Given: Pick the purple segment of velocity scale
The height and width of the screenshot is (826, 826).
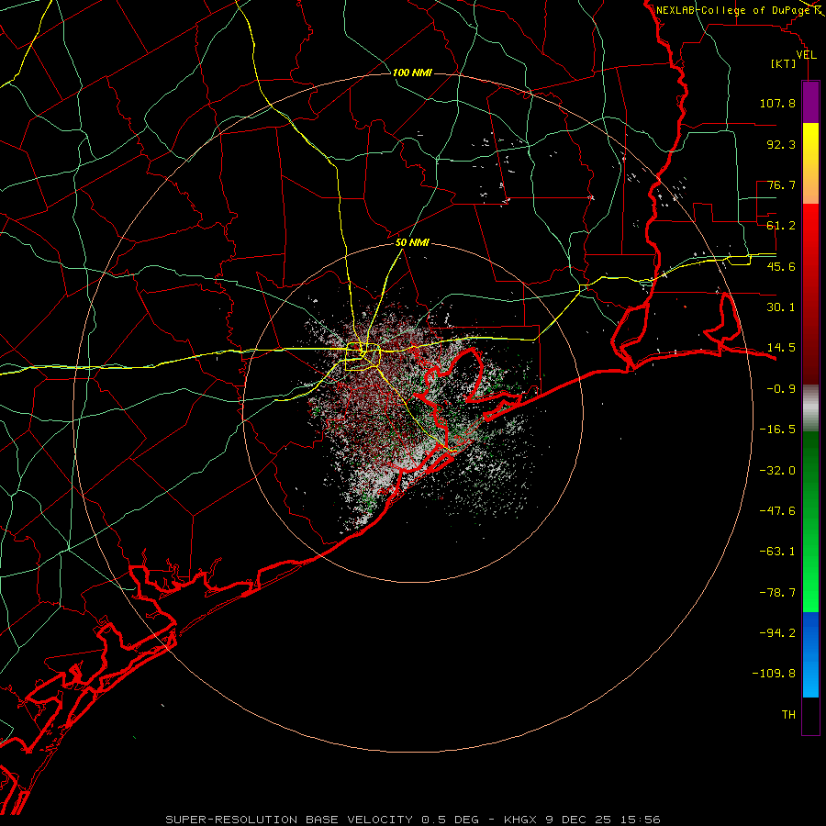Looking at the screenshot, I should (x=810, y=102).
